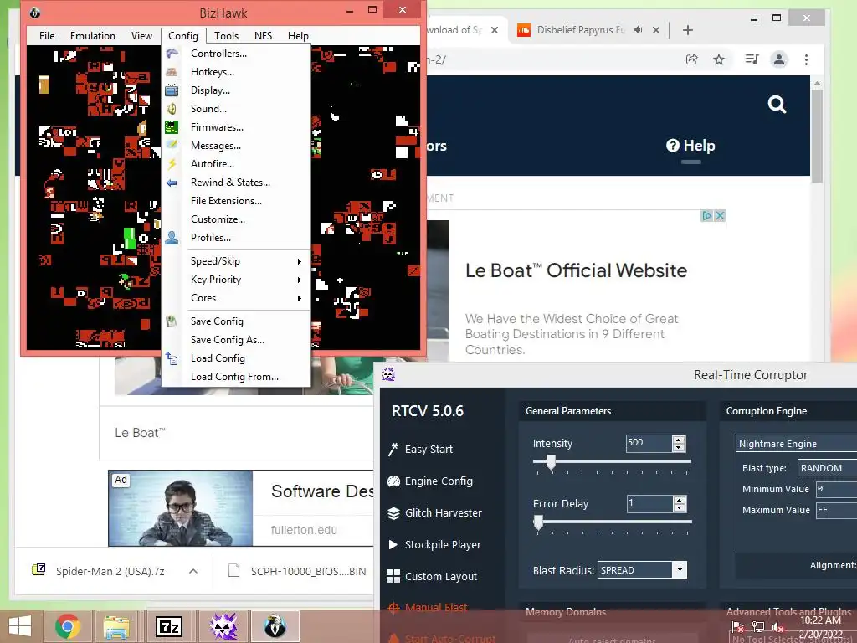This screenshot has width=857, height=643.
Task: Open the BizHawk Tools menu
Action: (x=226, y=36)
